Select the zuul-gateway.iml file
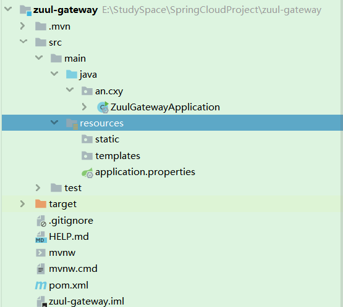The image size is (343, 307). [x=87, y=301]
